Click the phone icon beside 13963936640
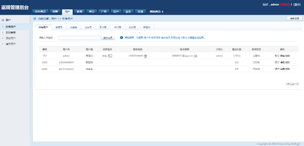The height and width of the screenshot is (146, 304). coord(145,56)
